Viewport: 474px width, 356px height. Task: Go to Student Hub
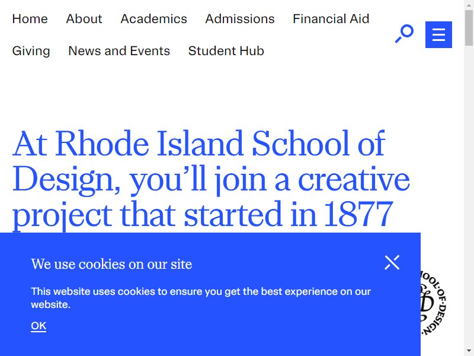(226, 51)
